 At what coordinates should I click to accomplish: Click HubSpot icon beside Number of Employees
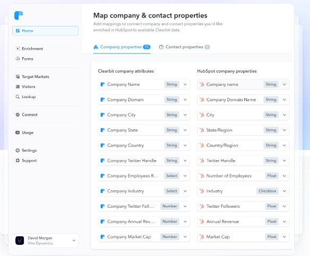[x=202, y=176]
